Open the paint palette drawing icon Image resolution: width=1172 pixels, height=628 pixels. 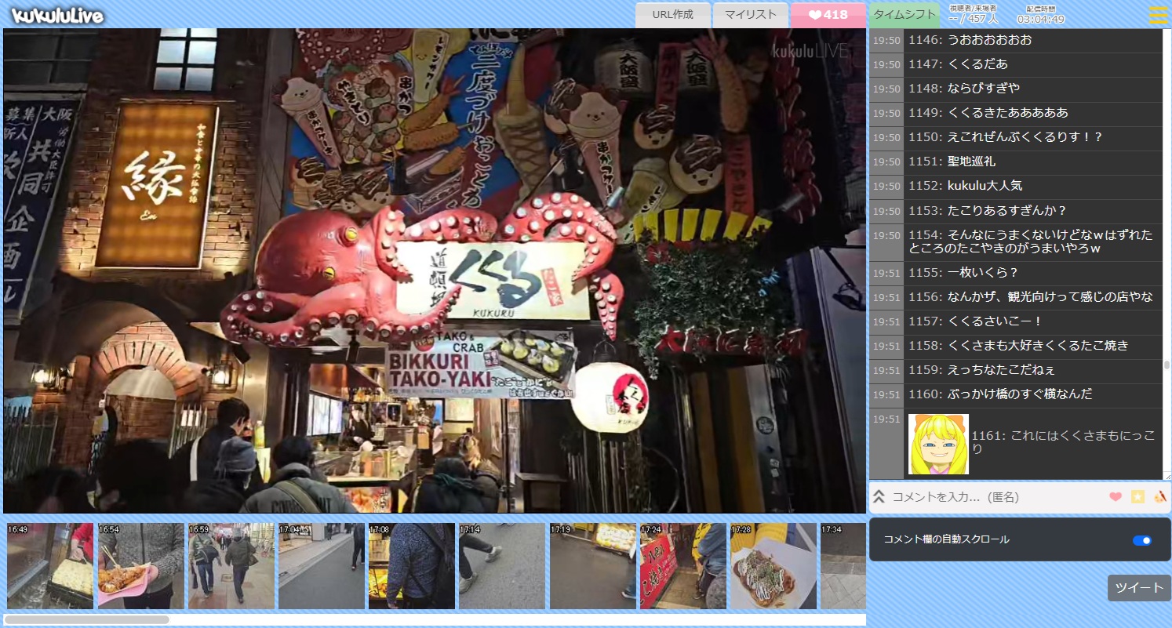[1160, 496]
